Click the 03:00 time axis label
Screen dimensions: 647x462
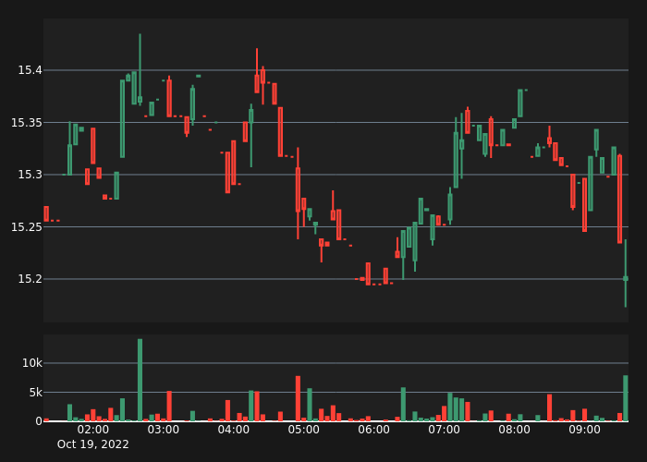pos(164,430)
